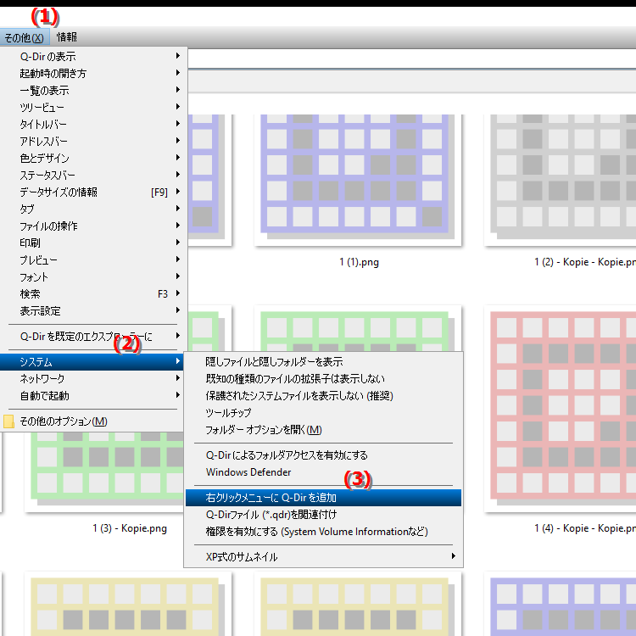Toggle 保護されたシステムファイルを表示しない (推奨)
This screenshot has height=636, width=636.
[x=323, y=396]
